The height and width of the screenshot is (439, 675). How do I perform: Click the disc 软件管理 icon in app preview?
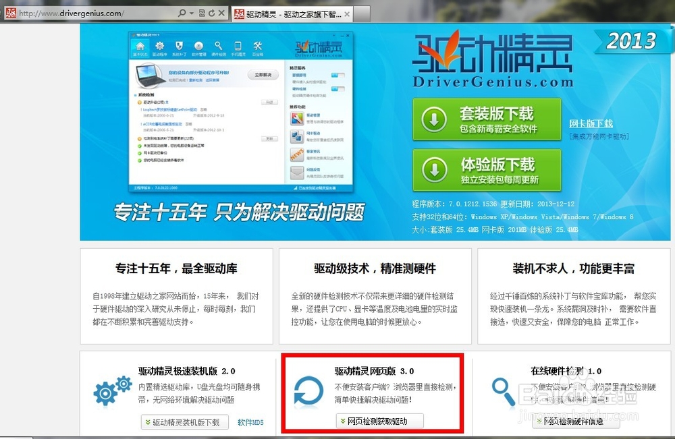tap(198, 46)
